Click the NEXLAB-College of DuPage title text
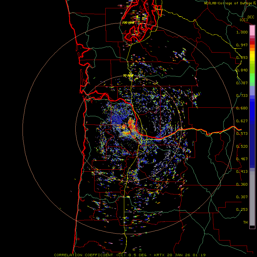 click(230, 3)
